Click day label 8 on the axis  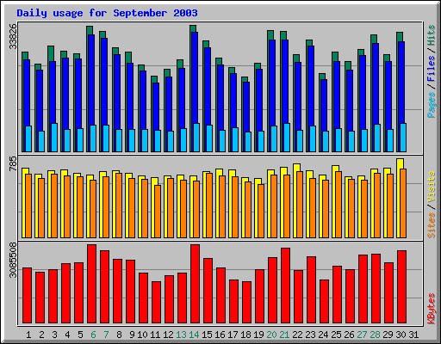[x=119, y=335]
